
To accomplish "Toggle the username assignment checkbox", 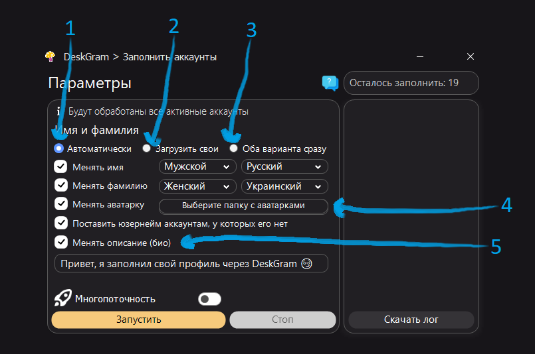I will 61,223.
